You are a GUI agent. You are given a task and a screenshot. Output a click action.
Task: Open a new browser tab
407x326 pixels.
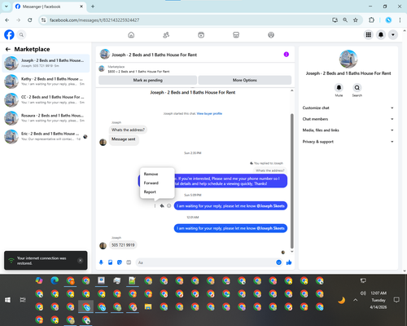93,7
